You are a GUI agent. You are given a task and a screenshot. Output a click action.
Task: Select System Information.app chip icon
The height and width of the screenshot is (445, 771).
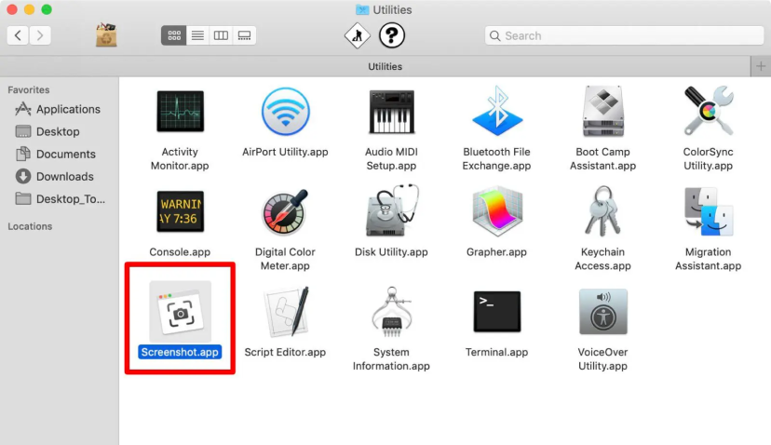pyautogui.click(x=391, y=312)
